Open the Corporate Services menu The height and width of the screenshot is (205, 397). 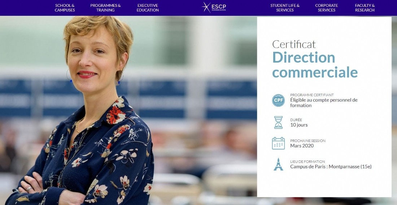click(326, 8)
